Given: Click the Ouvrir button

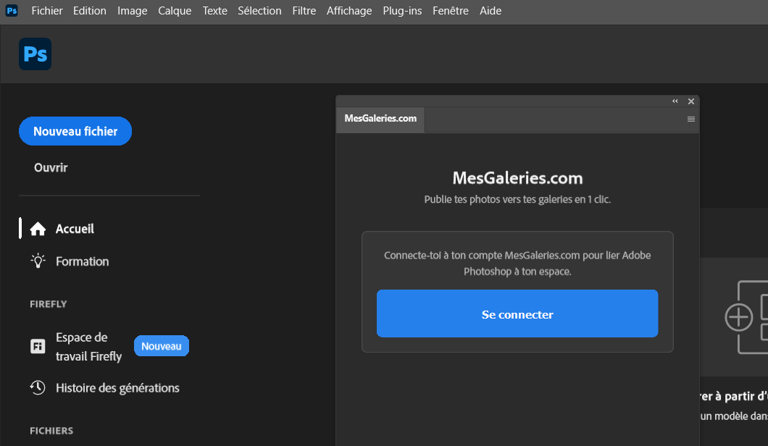Looking at the screenshot, I should pyautogui.click(x=51, y=167).
